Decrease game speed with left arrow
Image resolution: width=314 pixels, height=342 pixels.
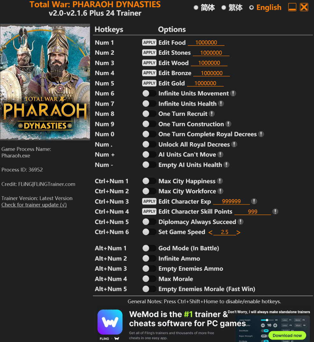click(210, 233)
